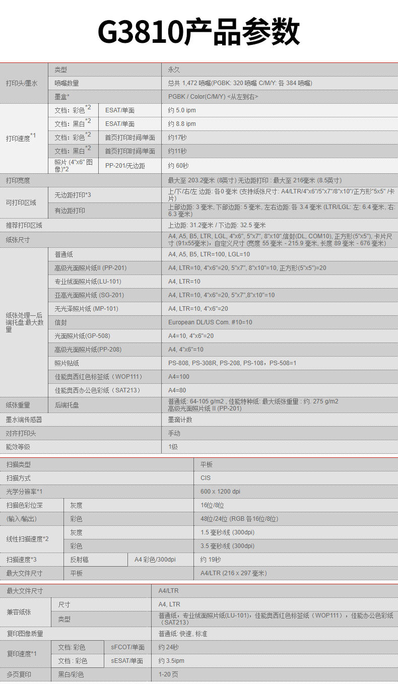Select the 墨水端传感器 label
This screenshot has height=684, width=398.
click(24, 420)
